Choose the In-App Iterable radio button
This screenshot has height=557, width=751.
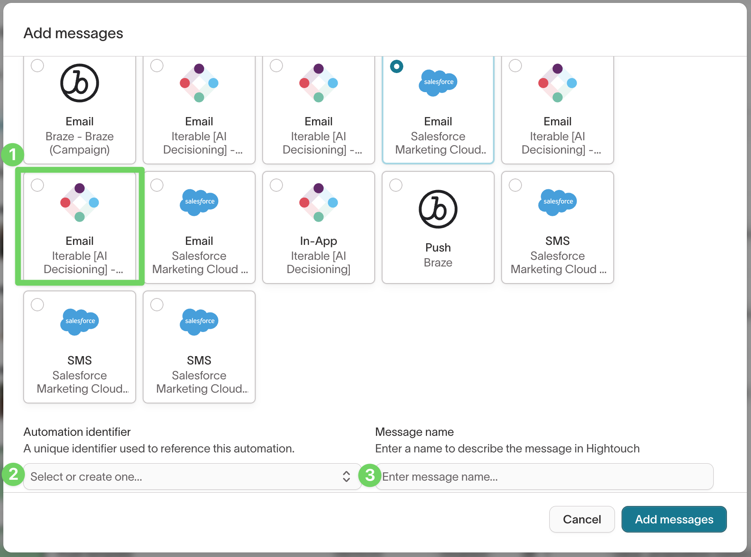tap(276, 185)
